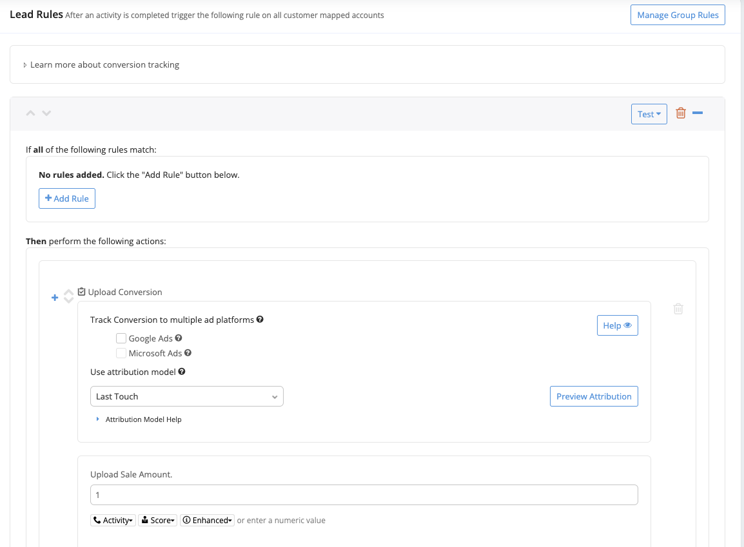This screenshot has height=547, width=744.
Task: Click help icon beside Track Conversion heading
Action: click(260, 320)
